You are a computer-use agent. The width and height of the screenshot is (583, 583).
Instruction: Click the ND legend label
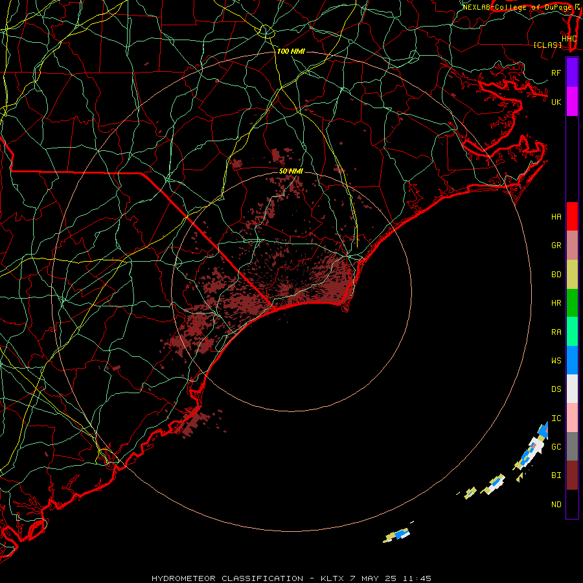556,505
